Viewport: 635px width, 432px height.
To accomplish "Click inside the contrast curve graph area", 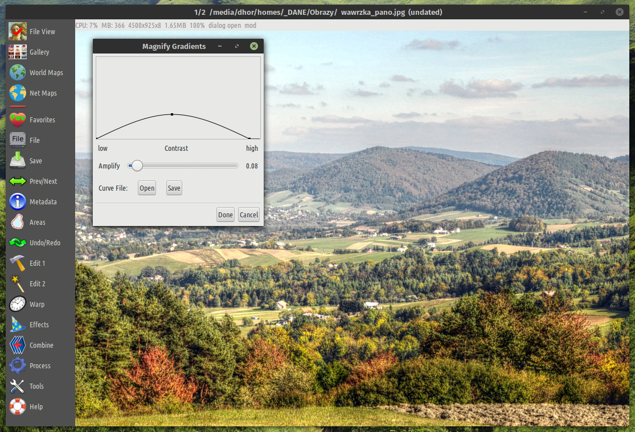I will (178, 98).
